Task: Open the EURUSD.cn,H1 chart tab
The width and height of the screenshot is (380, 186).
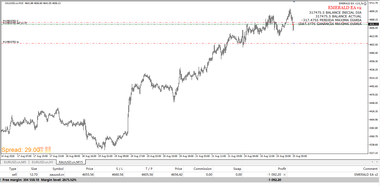Action: click(x=42, y=162)
